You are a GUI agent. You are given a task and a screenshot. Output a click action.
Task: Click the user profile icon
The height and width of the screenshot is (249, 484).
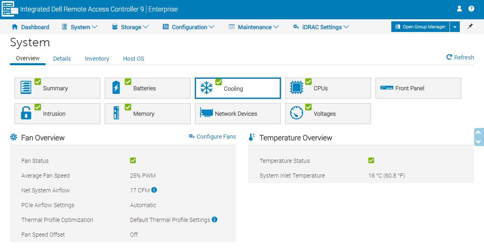[459, 9]
